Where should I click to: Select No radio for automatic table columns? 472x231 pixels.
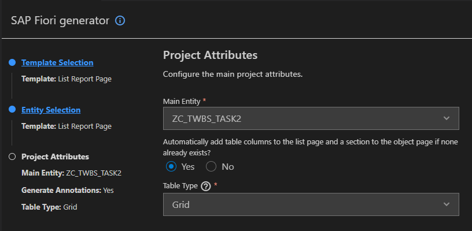click(211, 166)
